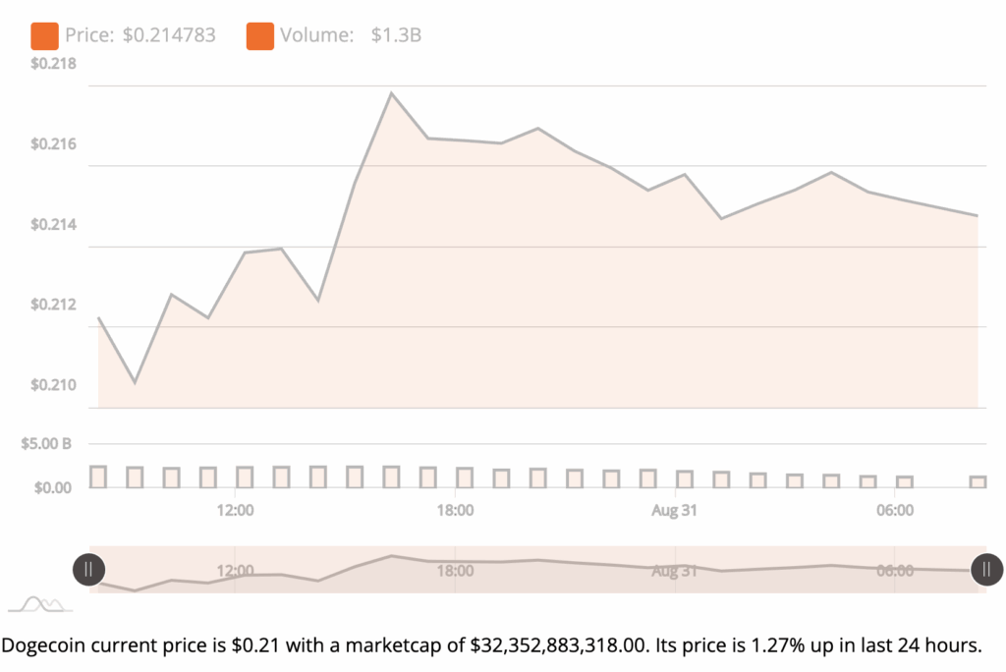
Task: Click the Dogecoin marketcap text line
Action: tap(491, 645)
